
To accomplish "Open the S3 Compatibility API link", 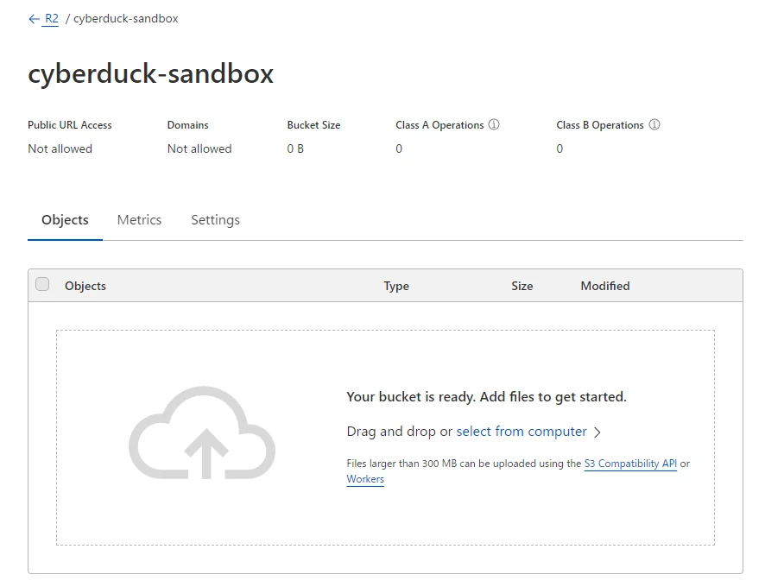I will coord(630,464).
